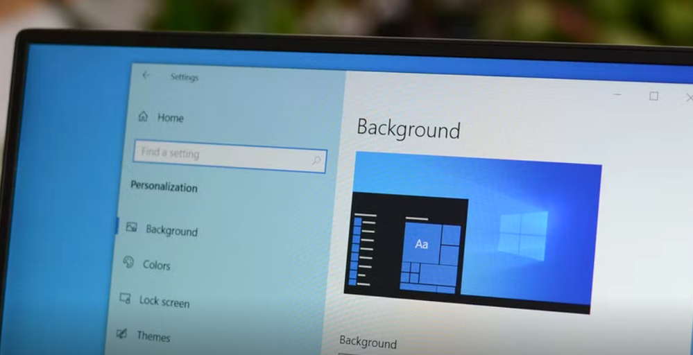Maximize the Settings window

point(653,96)
